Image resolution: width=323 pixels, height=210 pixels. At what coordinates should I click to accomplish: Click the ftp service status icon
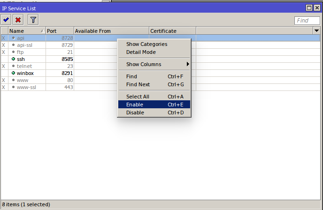pyautogui.click(x=13, y=52)
